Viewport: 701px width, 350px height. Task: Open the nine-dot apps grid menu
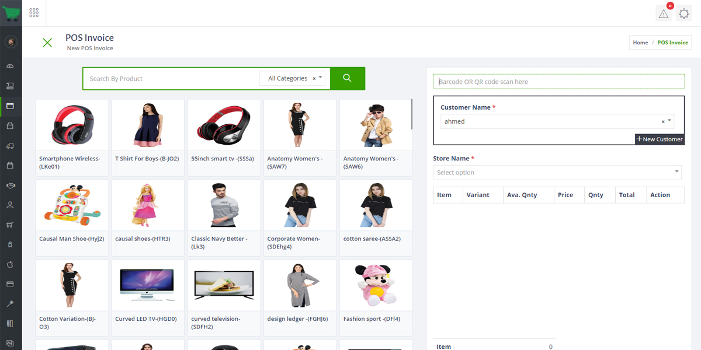coord(34,13)
